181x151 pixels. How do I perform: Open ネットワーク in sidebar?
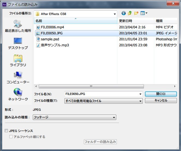pyautogui.click(x=18, y=94)
